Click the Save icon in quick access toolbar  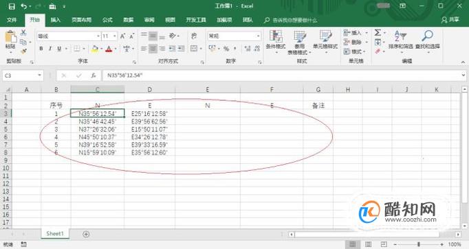point(12,6)
